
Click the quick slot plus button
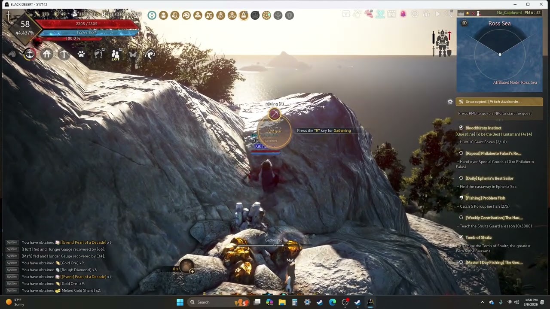click(192, 271)
